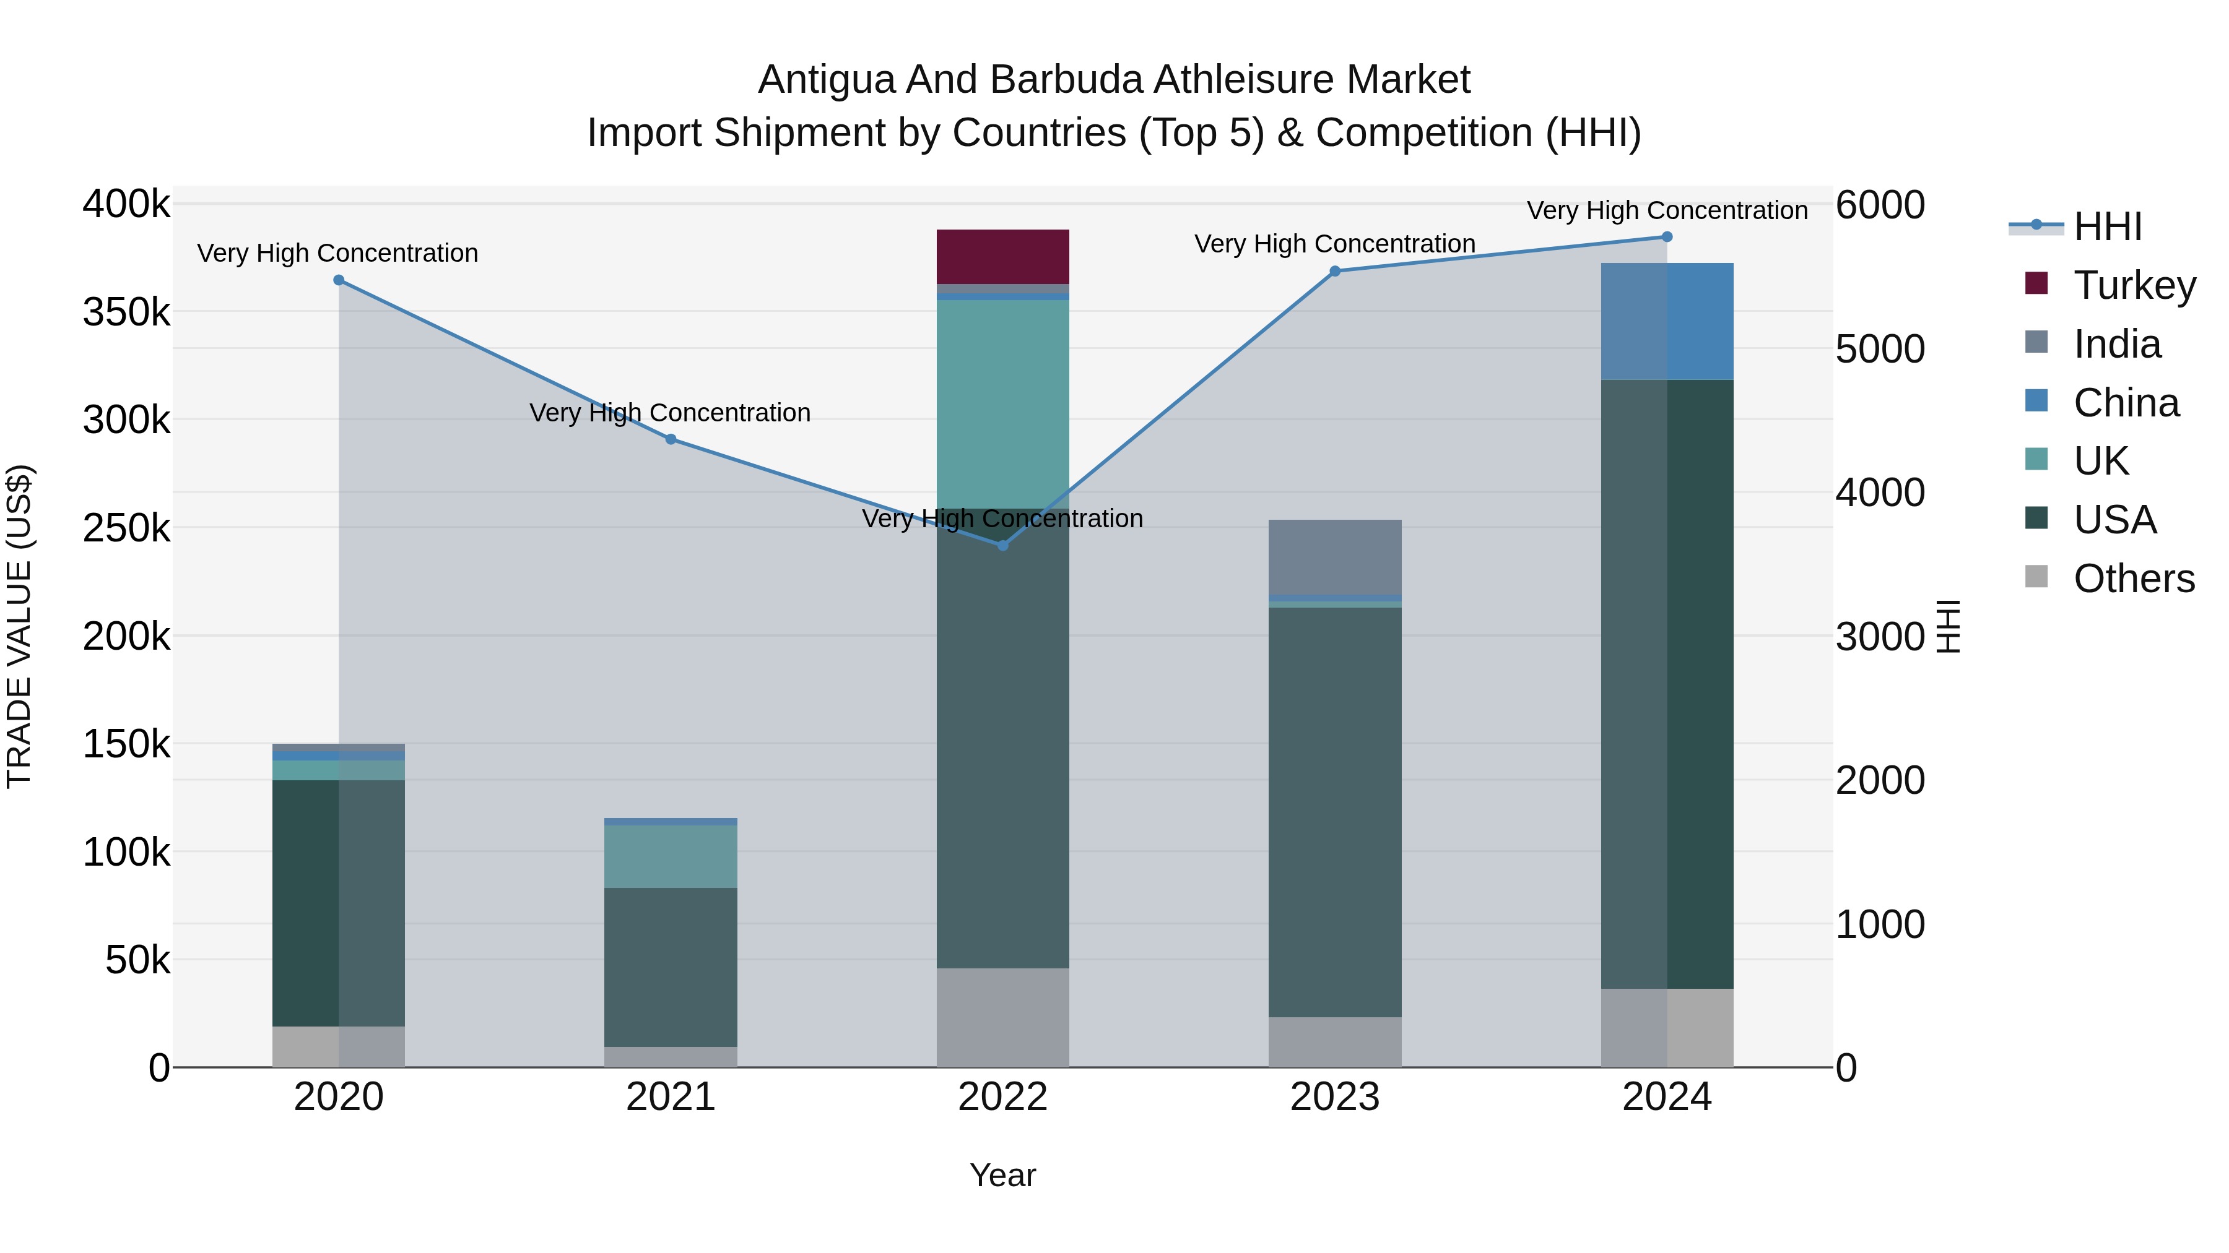Image resolution: width=2229 pixels, height=1253 pixels.
Task: Click the USA segment of the 2020 bar
Action: coord(338,903)
